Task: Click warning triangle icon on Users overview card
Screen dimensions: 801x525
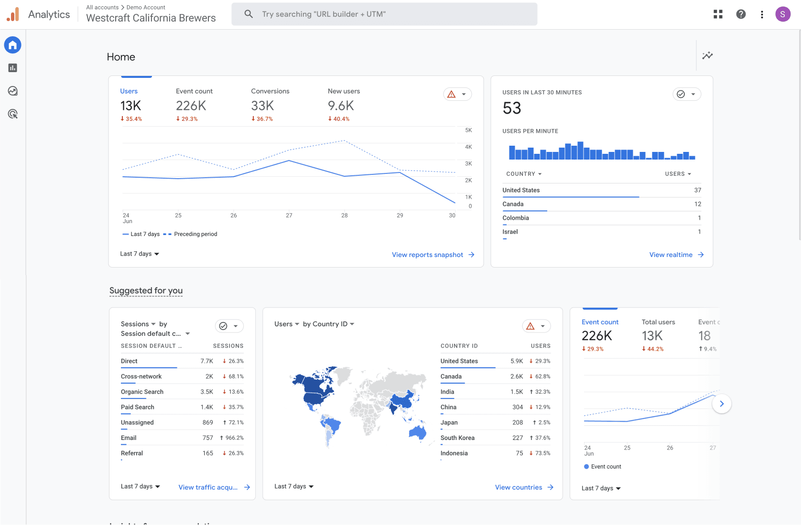Action: [x=452, y=94]
